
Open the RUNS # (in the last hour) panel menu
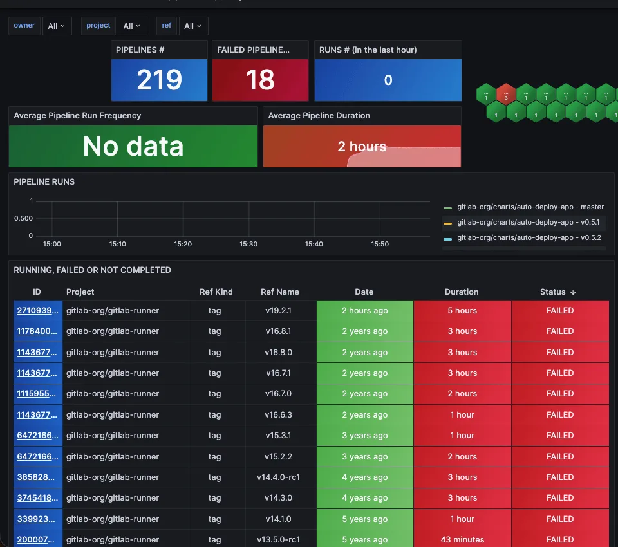point(368,50)
